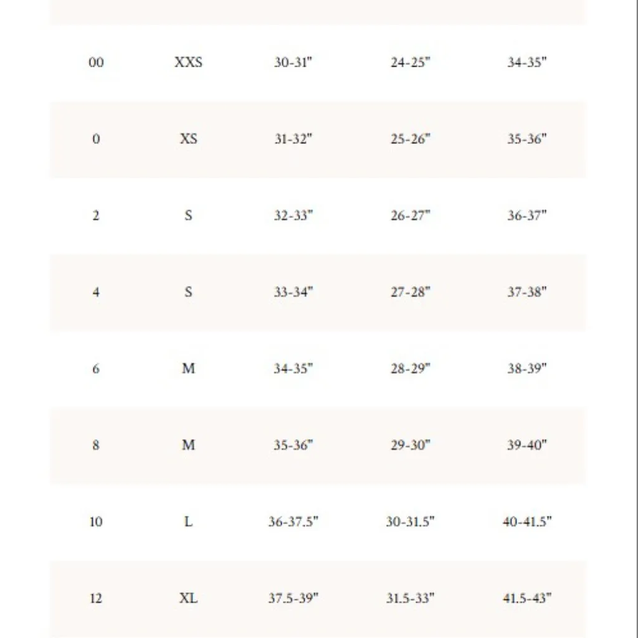Select the M label in the size 6 row

click(x=188, y=369)
